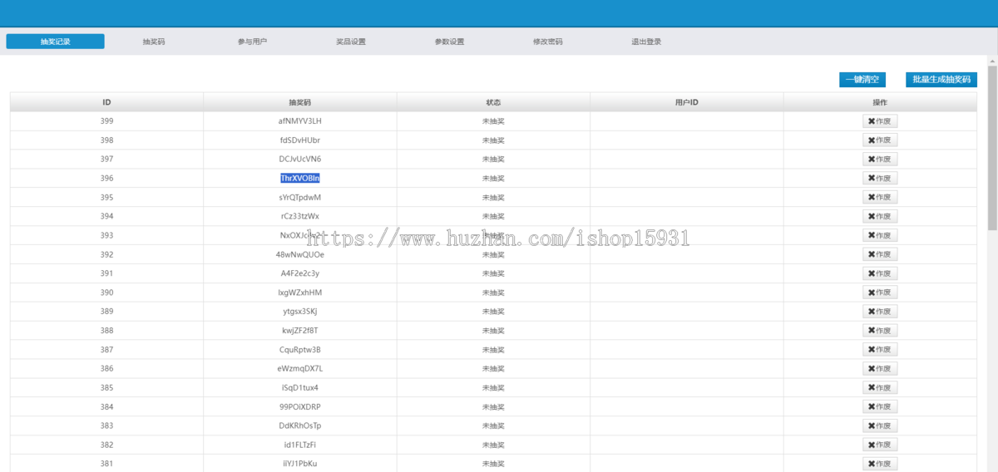Click the code fdSDvHUbr
Image resolution: width=998 pixels, height=472 pixels.
point(300,140)
